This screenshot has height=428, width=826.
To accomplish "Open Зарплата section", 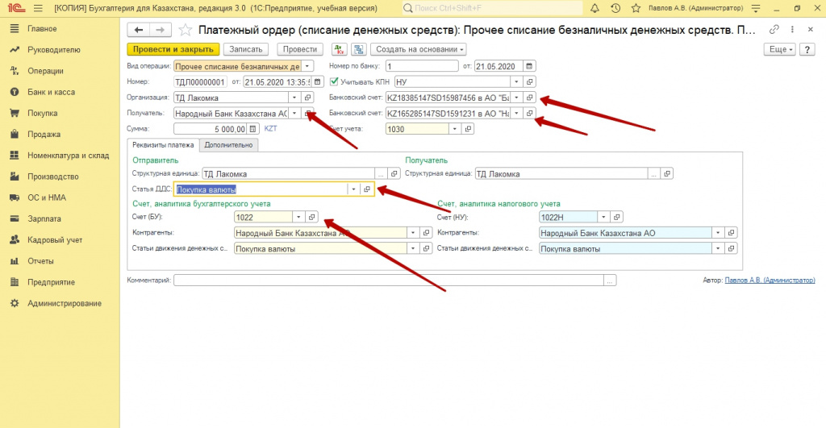I will click(44, 219).
